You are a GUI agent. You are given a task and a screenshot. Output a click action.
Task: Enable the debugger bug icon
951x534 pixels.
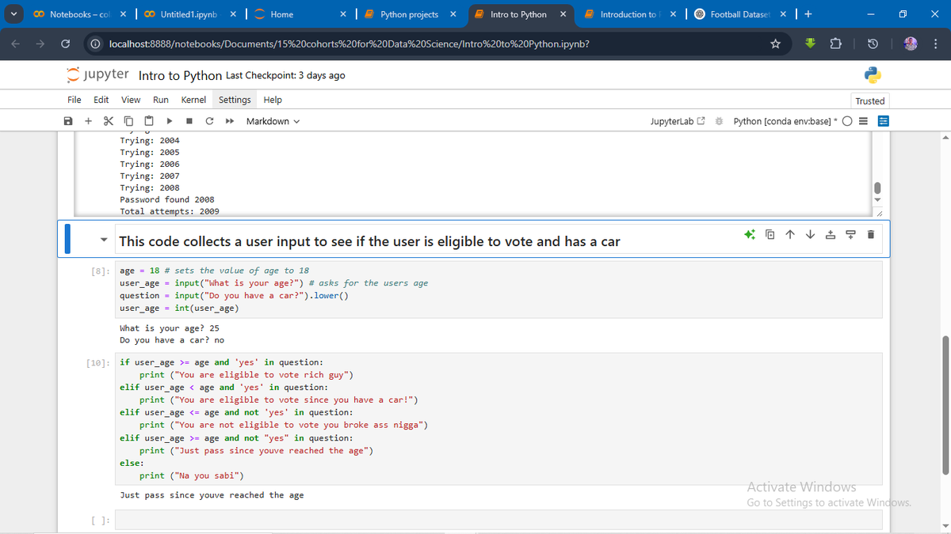click(x=720, y=121)
